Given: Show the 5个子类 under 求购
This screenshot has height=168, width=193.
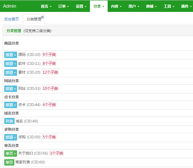Looking at the screenshot, I should click(x=49, y=137).
